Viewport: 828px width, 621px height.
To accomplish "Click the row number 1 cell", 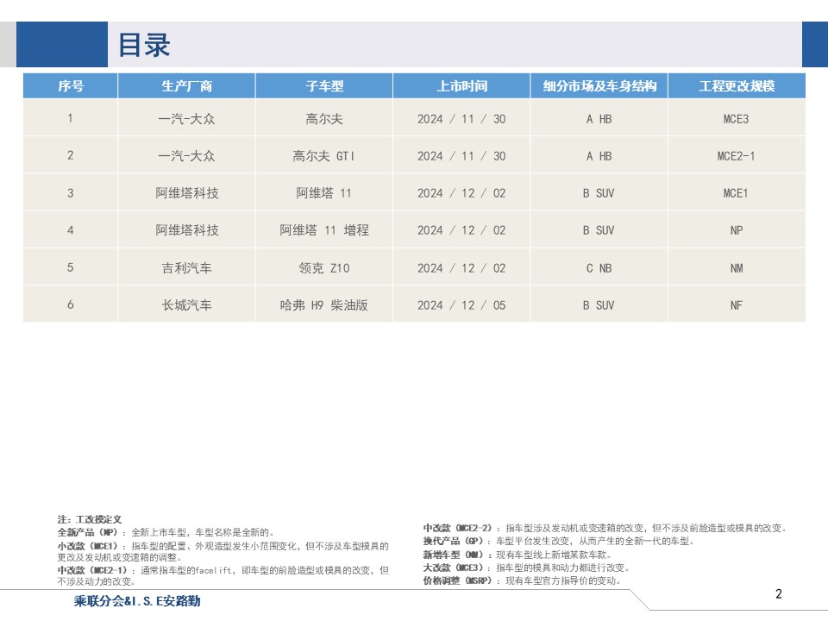I will coord(70,118).
